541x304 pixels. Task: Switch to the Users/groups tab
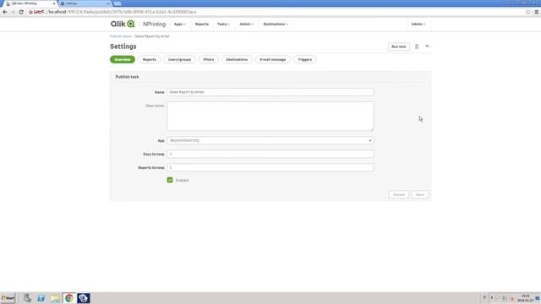coord(179,60)
